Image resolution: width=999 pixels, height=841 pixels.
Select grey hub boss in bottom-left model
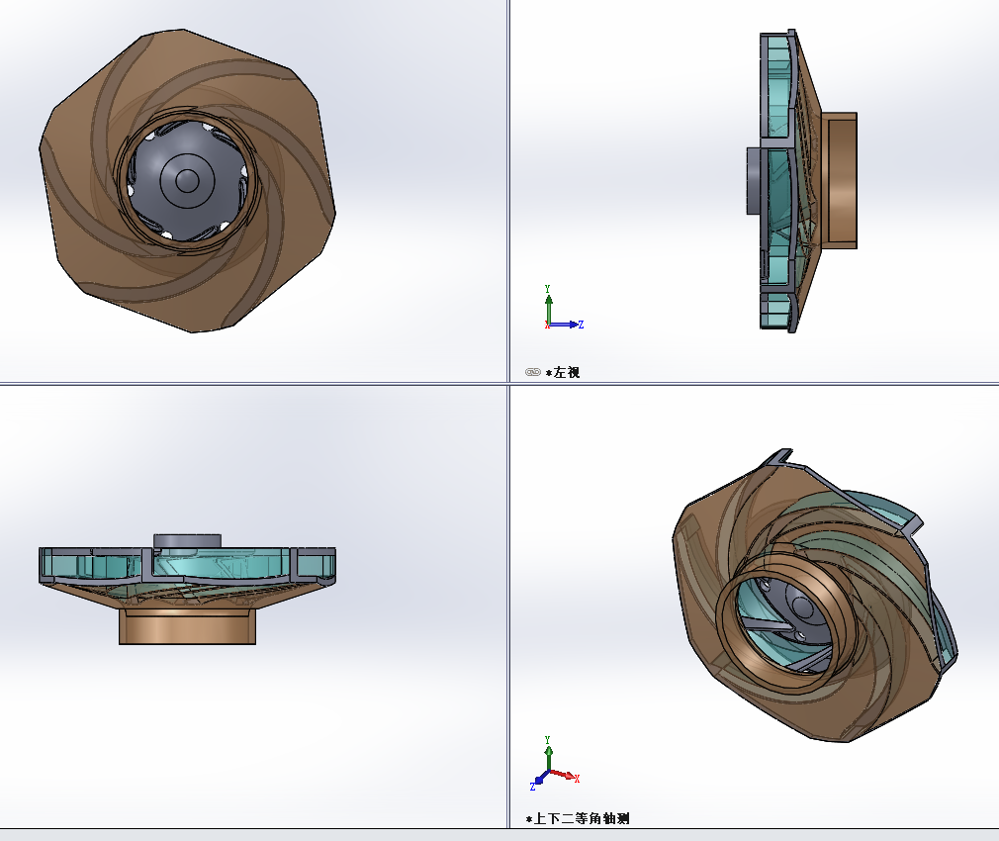[187, 541]
